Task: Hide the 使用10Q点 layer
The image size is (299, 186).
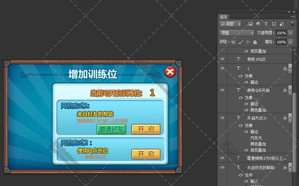Action: [222, 59]
